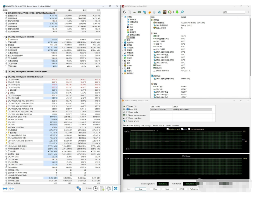Screen dimensions: 256x199
Task: Click the HWiNFO blue X close-sensors icon
Action: [x=115, y=188]
